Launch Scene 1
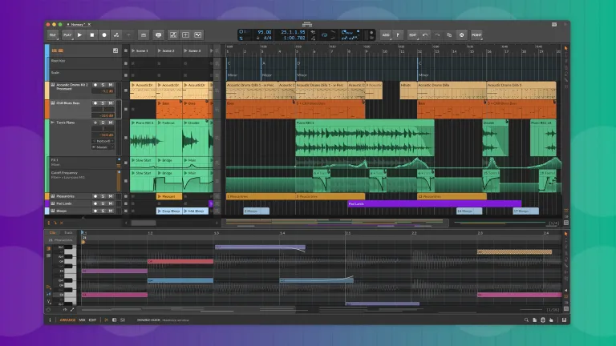 coord(133,51)
